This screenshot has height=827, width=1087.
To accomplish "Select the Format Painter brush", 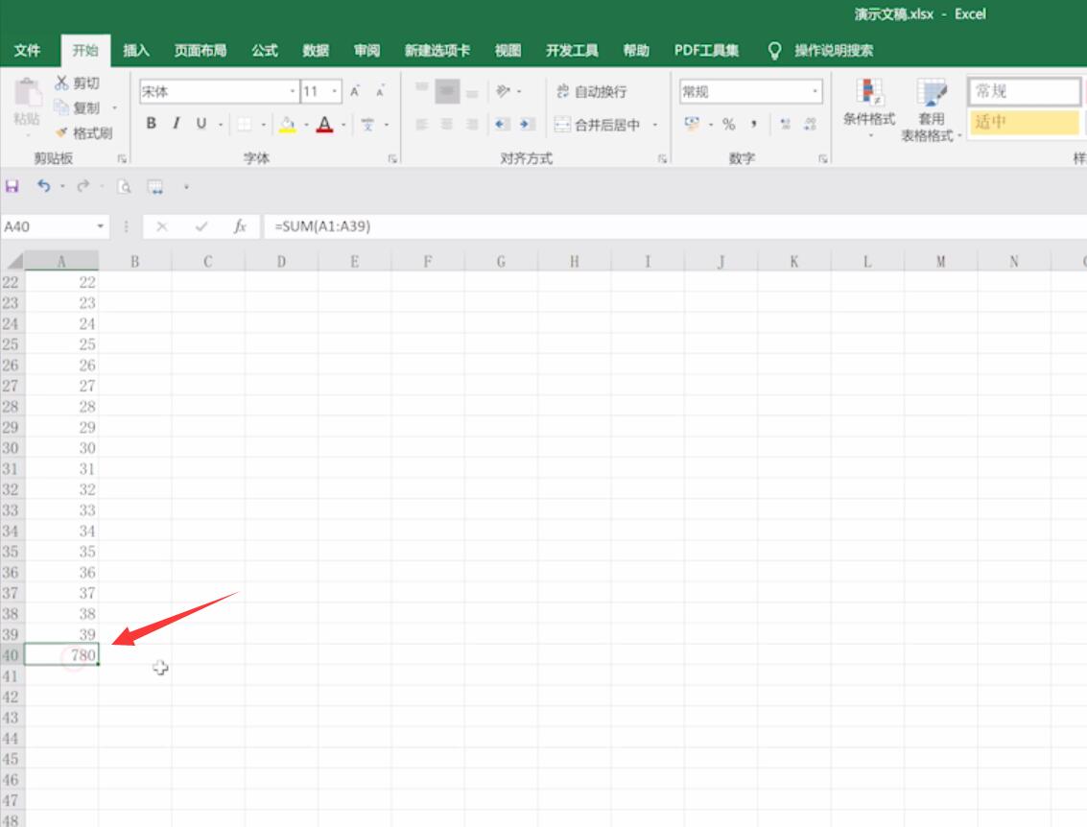I will (x=61, y=132).
